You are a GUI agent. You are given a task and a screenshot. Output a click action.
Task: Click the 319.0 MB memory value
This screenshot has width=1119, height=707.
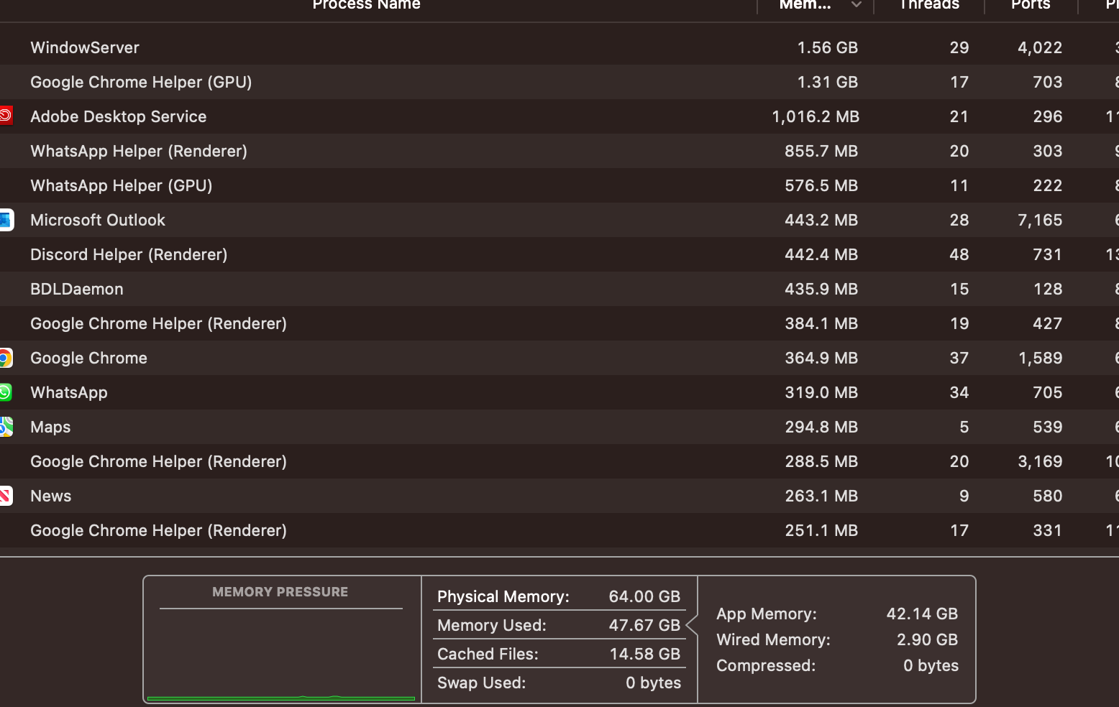pyautogui.click(x=821, y=392)
